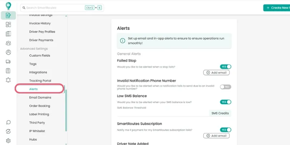Click the SmartRoutes logo icon
The height and width of the screenshot is (145, 290).
coord(8,6)
